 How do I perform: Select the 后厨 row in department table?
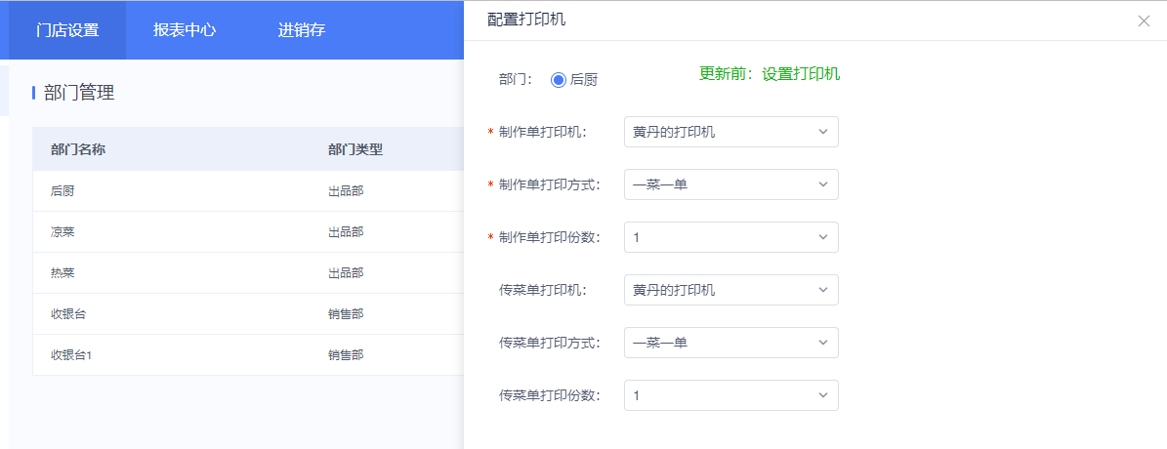click(x=249, y=191)
